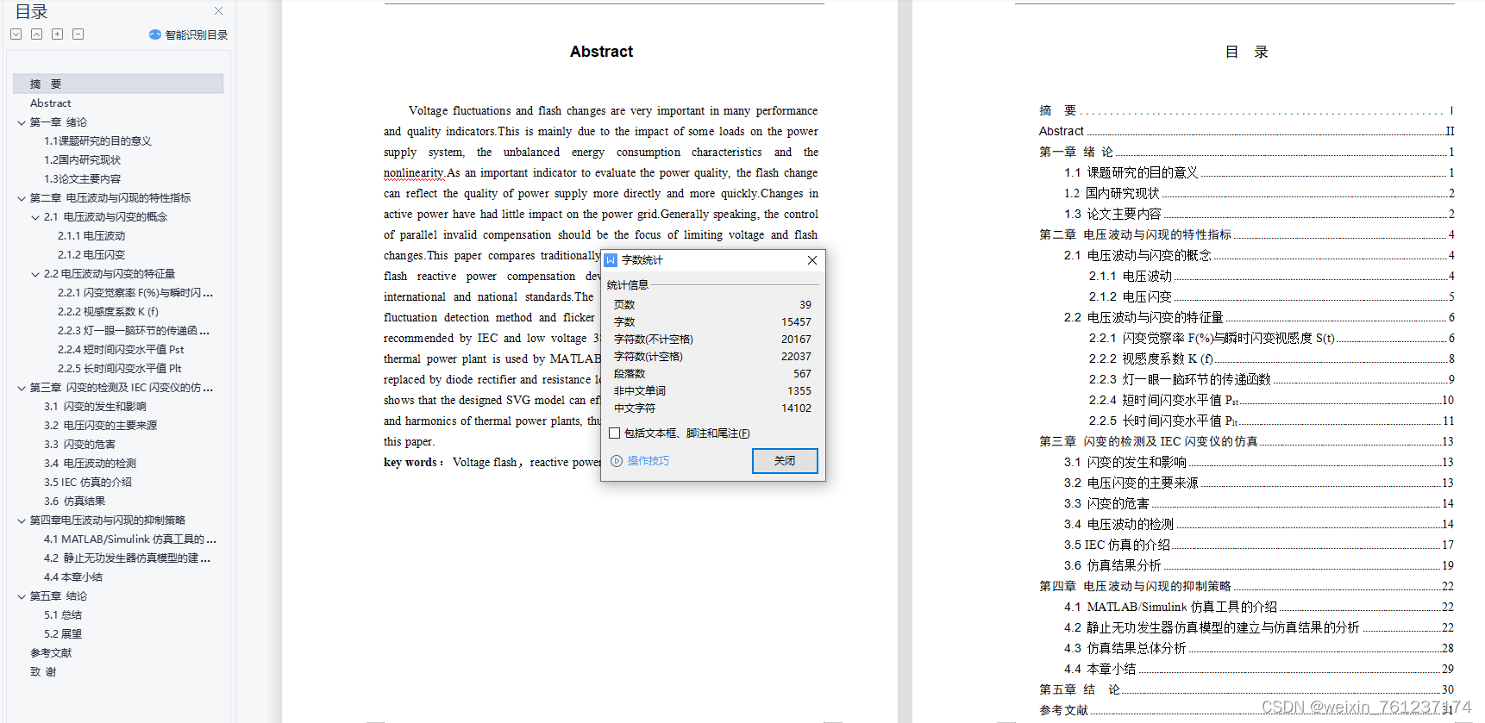Jump to 2.1.2 电压闪变 in outline

[x=91, y=255]
